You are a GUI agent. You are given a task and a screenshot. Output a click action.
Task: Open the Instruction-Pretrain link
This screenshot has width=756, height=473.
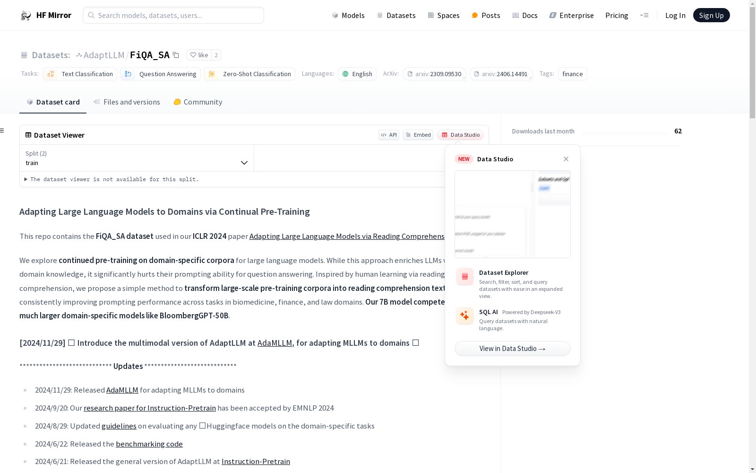[x=256, y=462]
